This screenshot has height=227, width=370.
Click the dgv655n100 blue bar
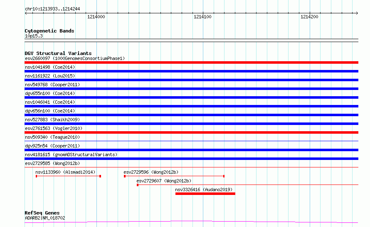point(191,97)
